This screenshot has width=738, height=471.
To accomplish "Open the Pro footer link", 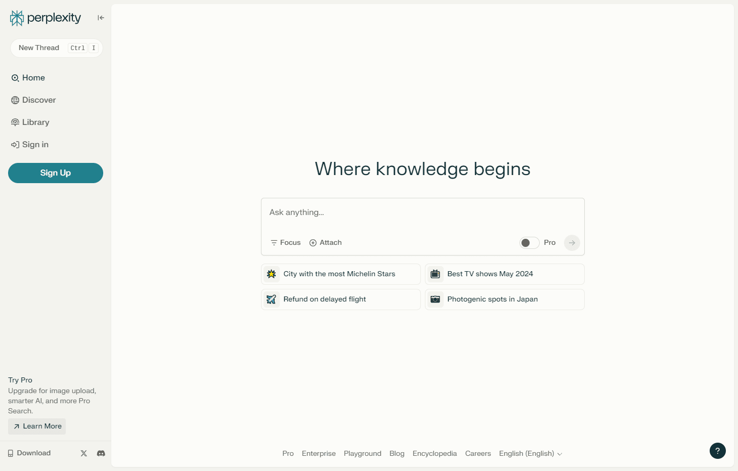I will click(x=288, y=454).
